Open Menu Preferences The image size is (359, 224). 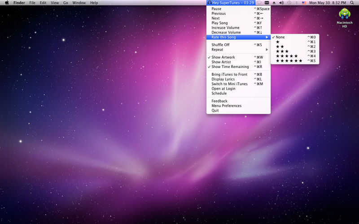click(x=238, y=106)
